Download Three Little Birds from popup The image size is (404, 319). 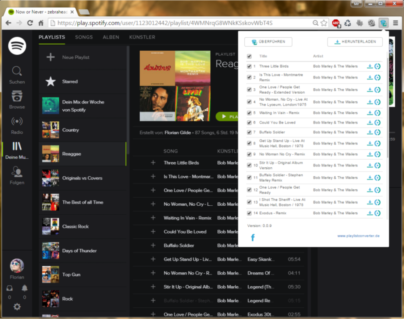[x=370, y=66]
